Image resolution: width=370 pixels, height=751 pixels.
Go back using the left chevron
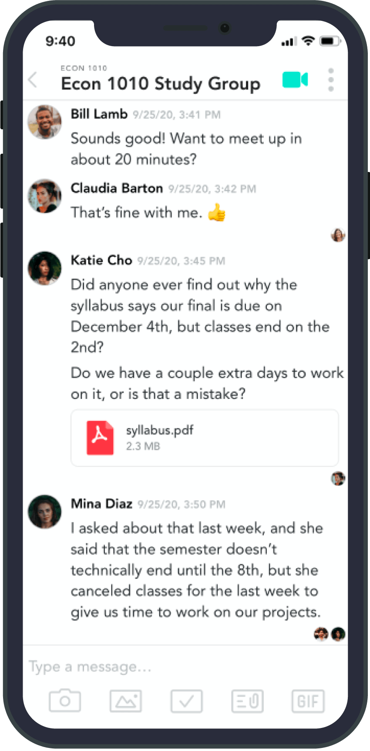(x=33, y=80)
